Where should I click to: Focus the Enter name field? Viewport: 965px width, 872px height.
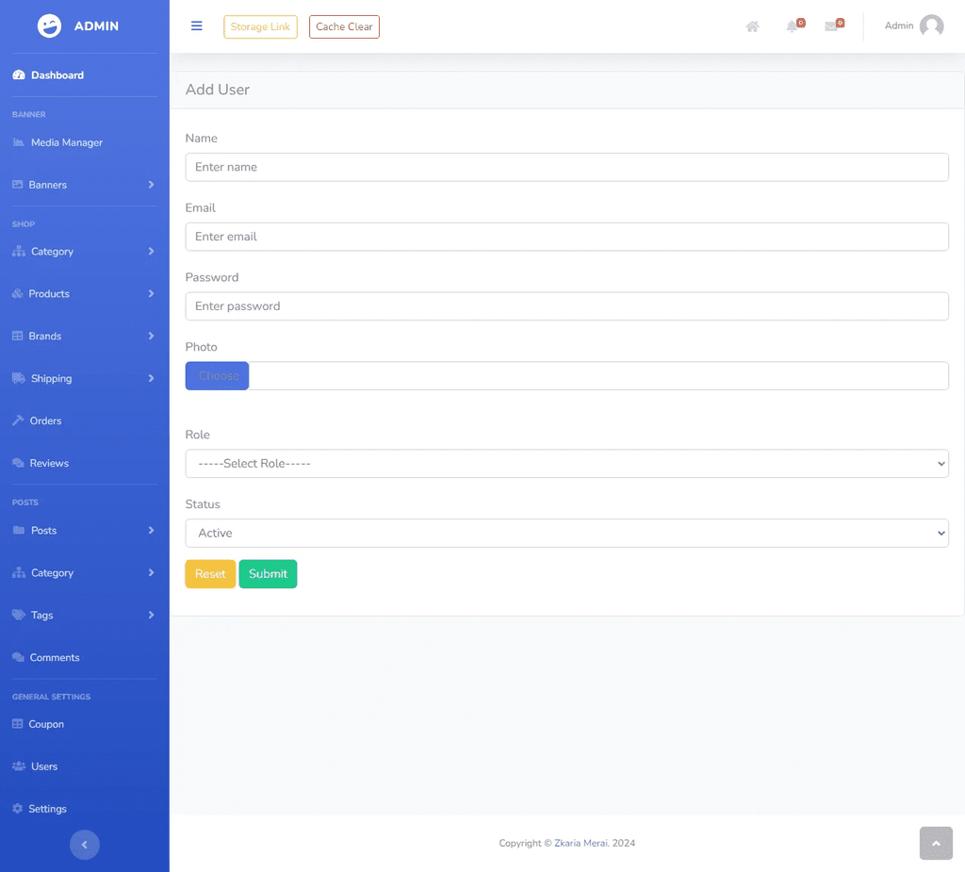click(566, 167)
